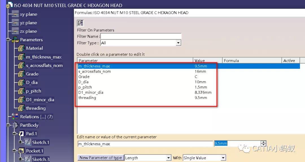Expand the Sketch.3 tree node

click(20, 159)
